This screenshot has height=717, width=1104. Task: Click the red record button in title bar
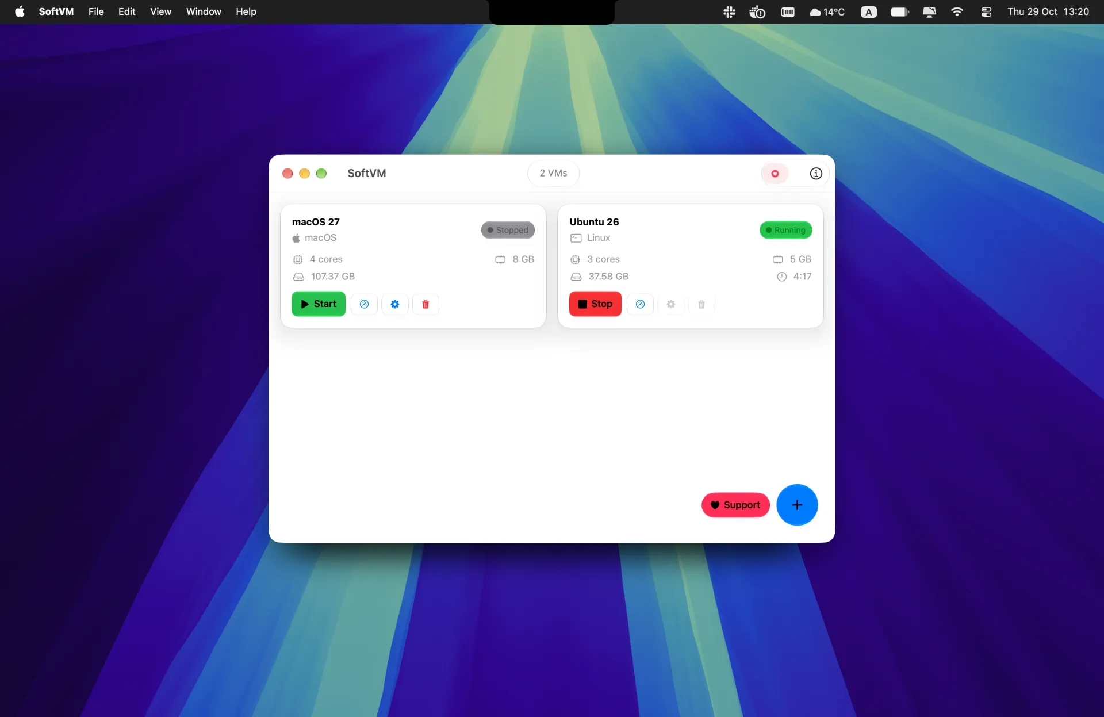(x=775, y=174)
